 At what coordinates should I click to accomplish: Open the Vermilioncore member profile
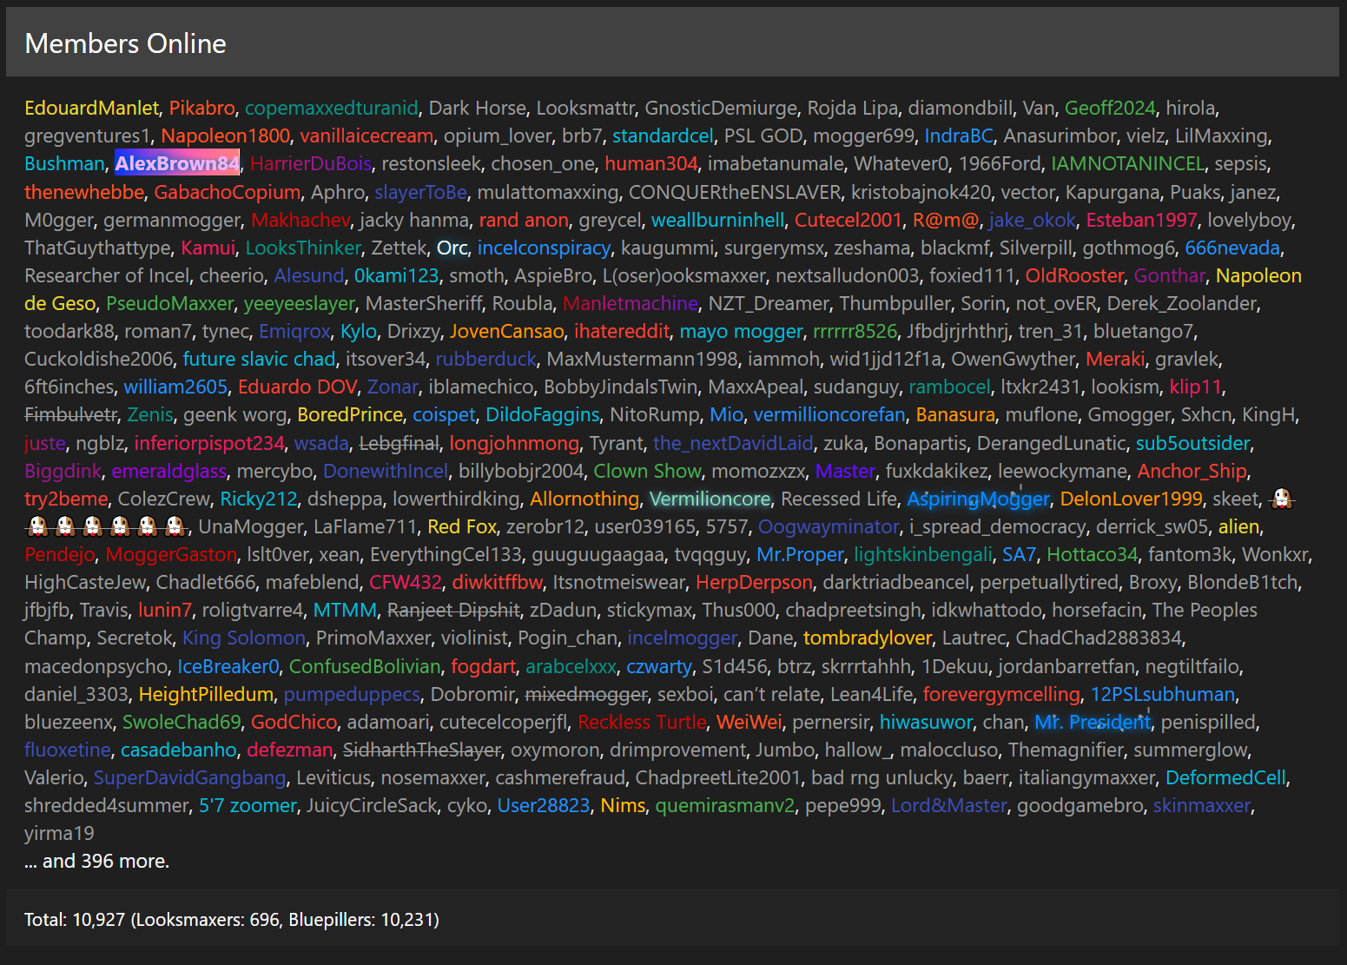pyautogui.click(x=710, y=499)
